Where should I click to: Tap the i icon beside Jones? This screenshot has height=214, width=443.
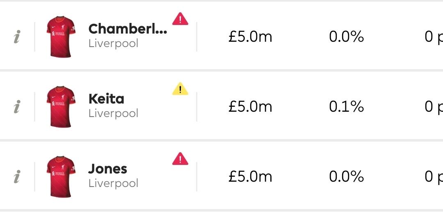click(x=17, y=177)
